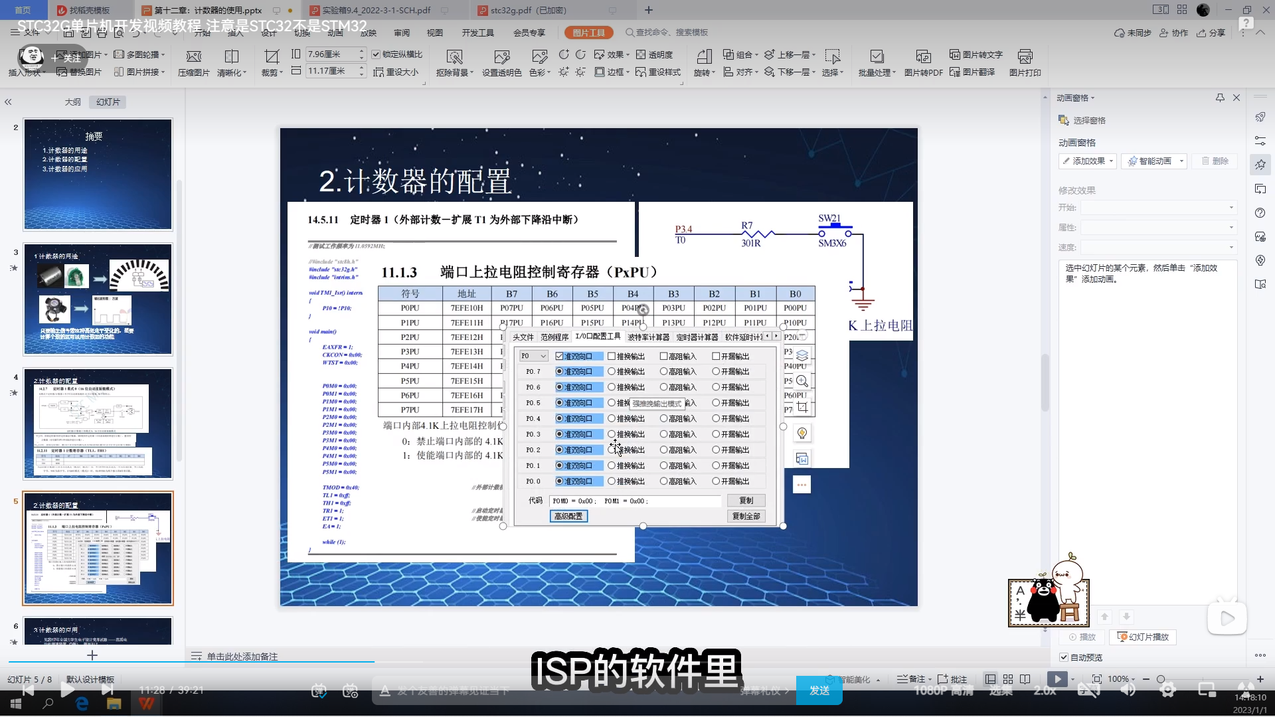
Task: Click the Picture Translate (图片翻译) button
Action: [972, 72]
